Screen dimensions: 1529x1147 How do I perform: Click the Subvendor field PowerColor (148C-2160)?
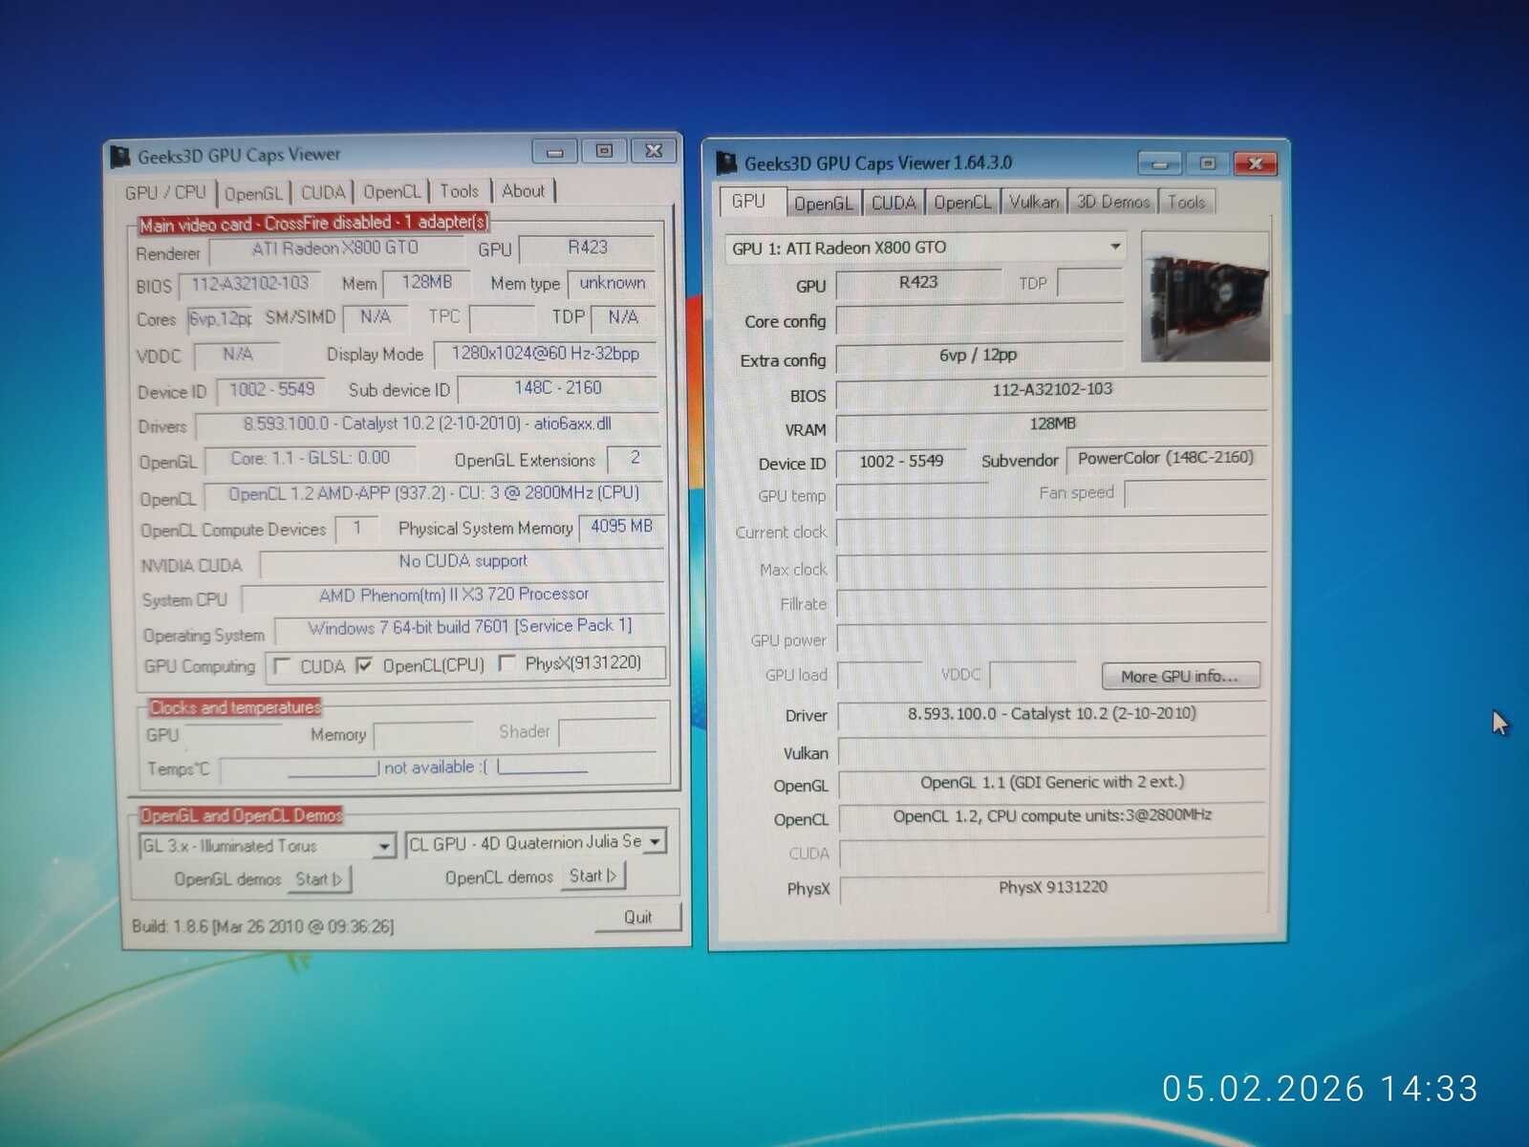(x=1166, y=459)
